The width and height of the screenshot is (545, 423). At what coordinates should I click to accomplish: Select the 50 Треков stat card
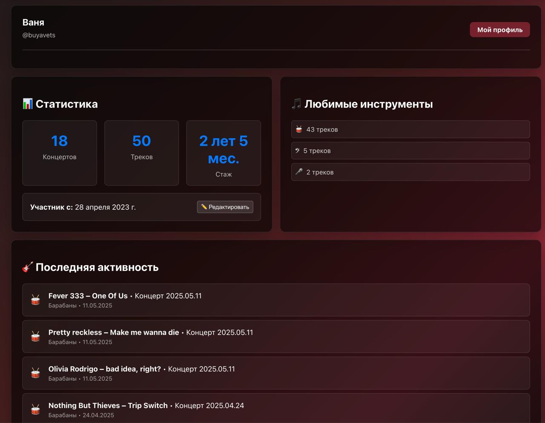(x=141, y=153)
